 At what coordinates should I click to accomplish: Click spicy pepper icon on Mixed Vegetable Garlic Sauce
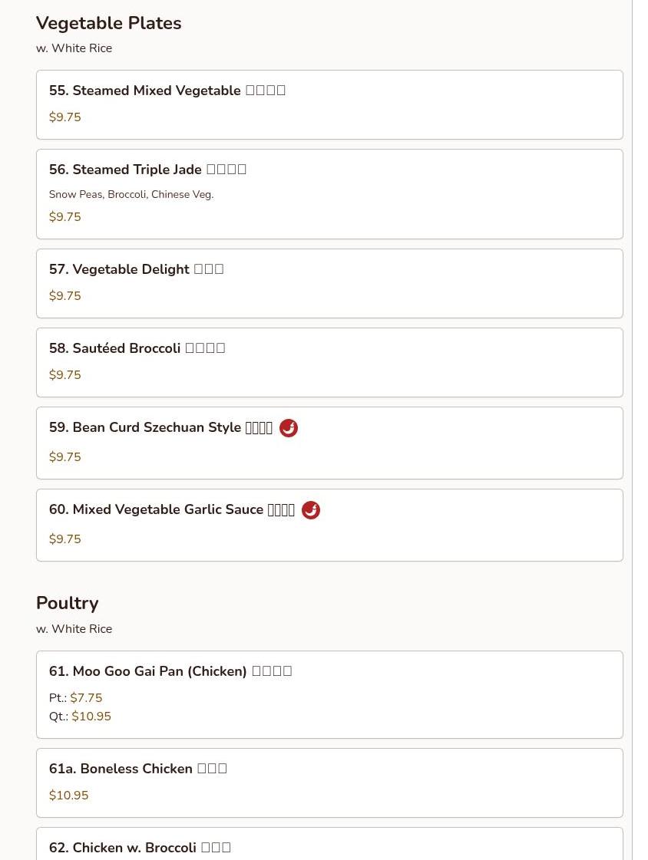pyautogui.click(x=310, y=510)
